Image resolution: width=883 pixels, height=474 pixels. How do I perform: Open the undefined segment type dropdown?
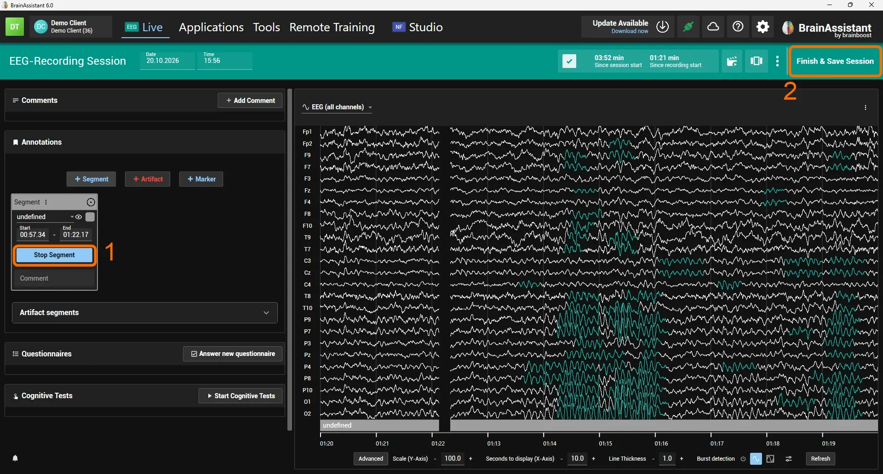pos(45,217)
